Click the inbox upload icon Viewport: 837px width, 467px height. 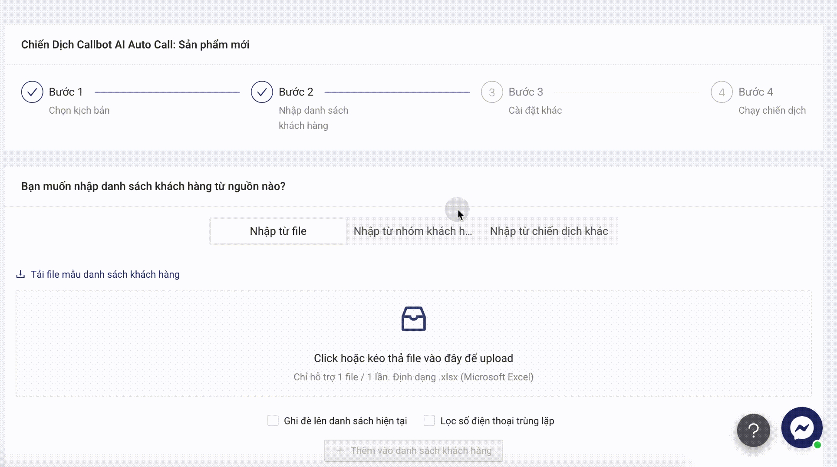pos(413,319)
